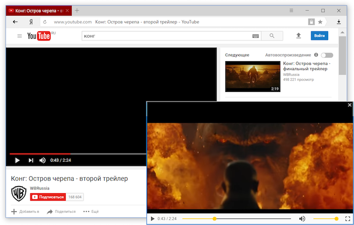354x225 pixels.
Task: Toggle the Автовоспроизведение switch
Action: tap(327, 55)
